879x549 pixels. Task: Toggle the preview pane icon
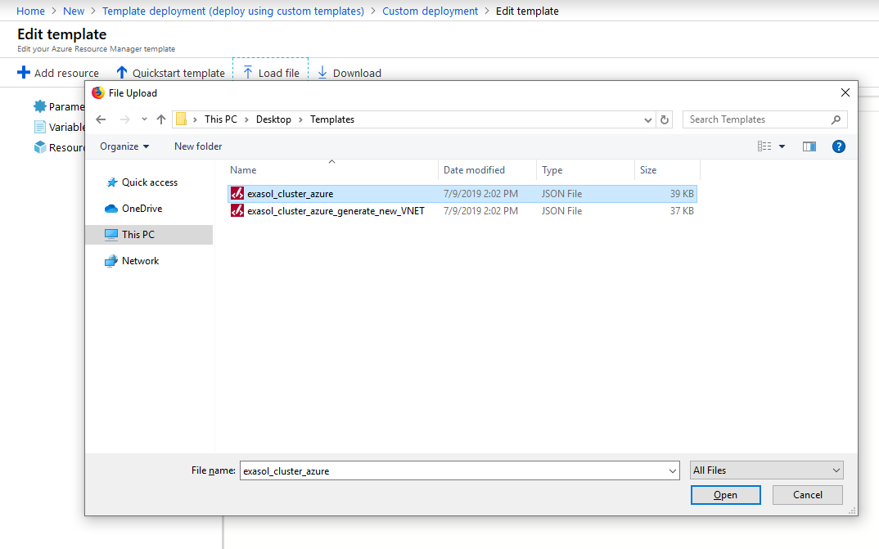click(809, 146)
